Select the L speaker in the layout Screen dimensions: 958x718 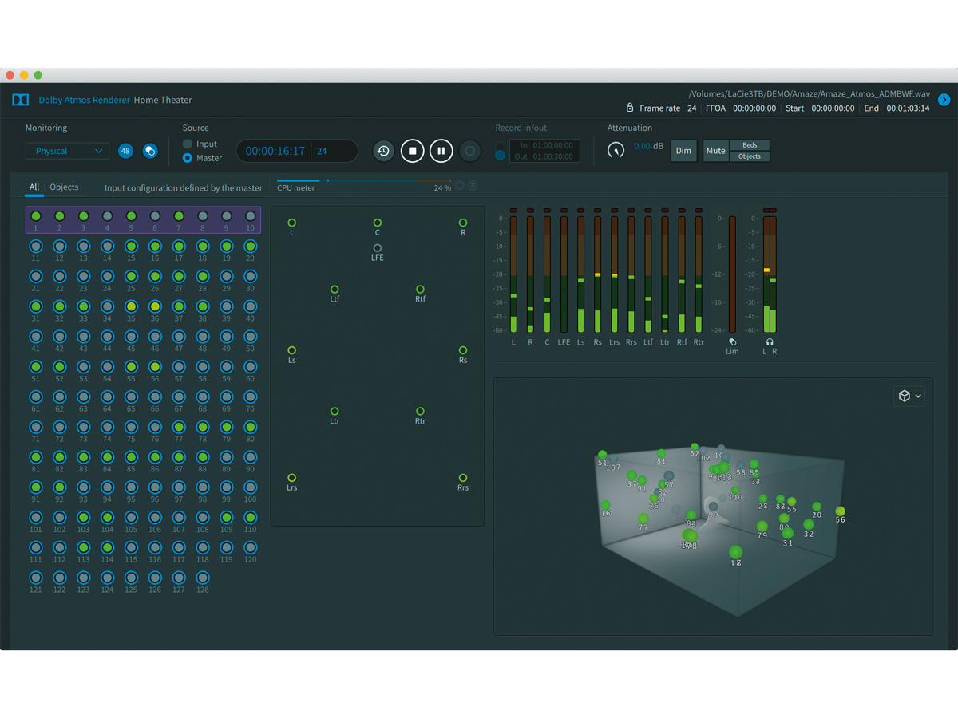(292, 223)
